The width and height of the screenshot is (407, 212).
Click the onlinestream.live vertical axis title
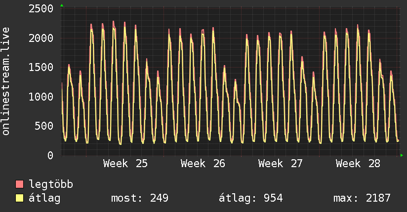point(6,81)
